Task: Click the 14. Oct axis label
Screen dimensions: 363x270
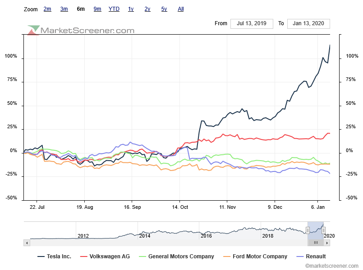Action: pyautogui.click(x=180, y=207)
